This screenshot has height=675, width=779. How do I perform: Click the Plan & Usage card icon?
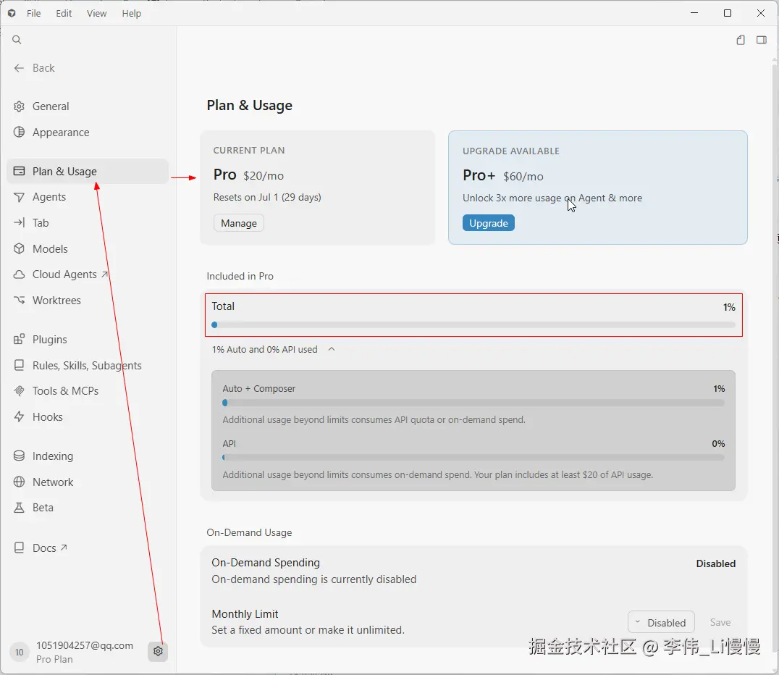point(19,172)
